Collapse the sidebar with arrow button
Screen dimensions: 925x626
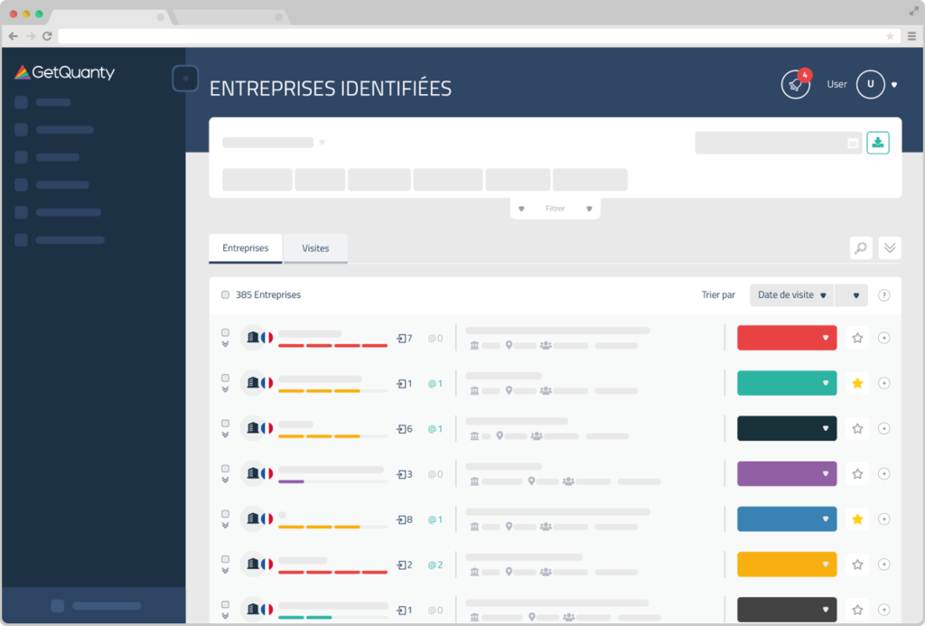184,79
